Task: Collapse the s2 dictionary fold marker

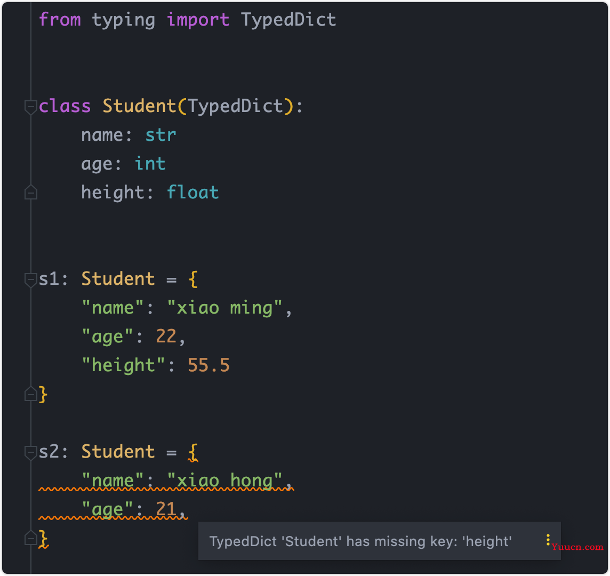Action: pos(31,453)
